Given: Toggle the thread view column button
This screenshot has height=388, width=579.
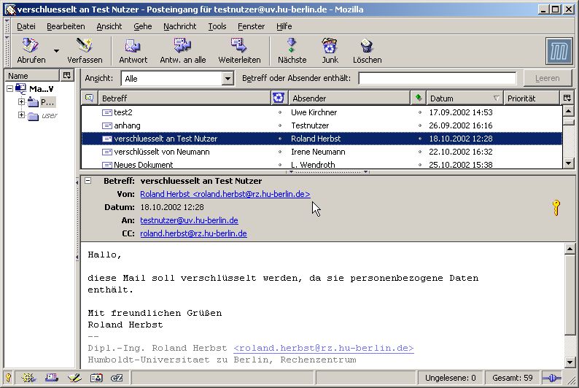Looking at the screenshot, I should 89,98.
